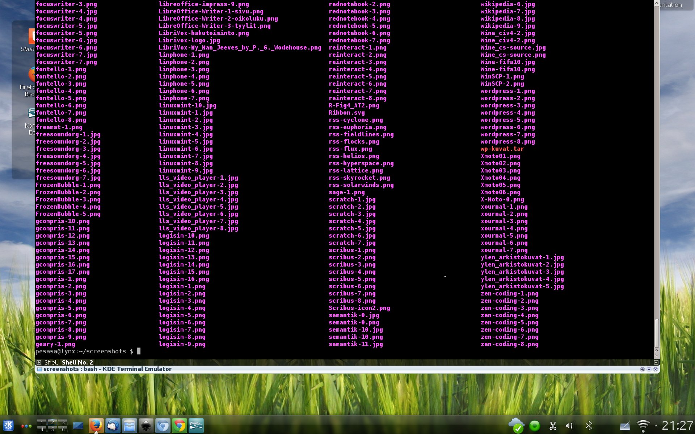Screen dimensions: 695x434
Task: Click the green circle tray icon
Action: point(534,426)
